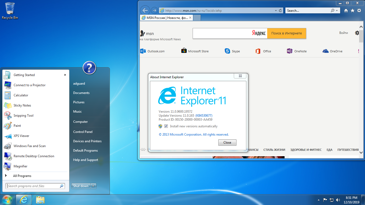Click the Search programs and files field
Screen dimensions: 365x205
tap(35, 186)
